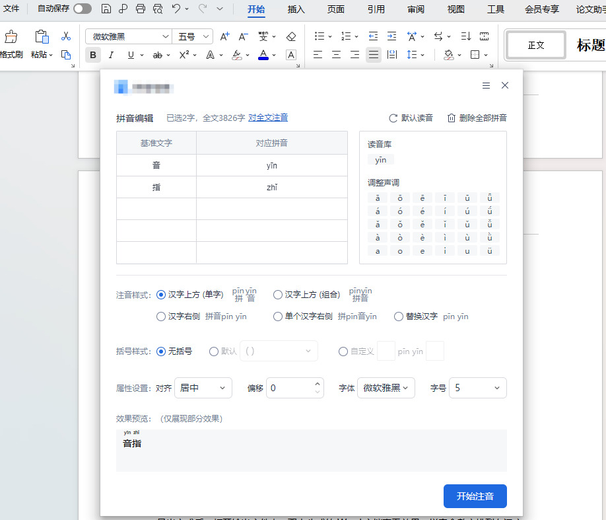Click the 开始注音 button

tap(475, 496)
